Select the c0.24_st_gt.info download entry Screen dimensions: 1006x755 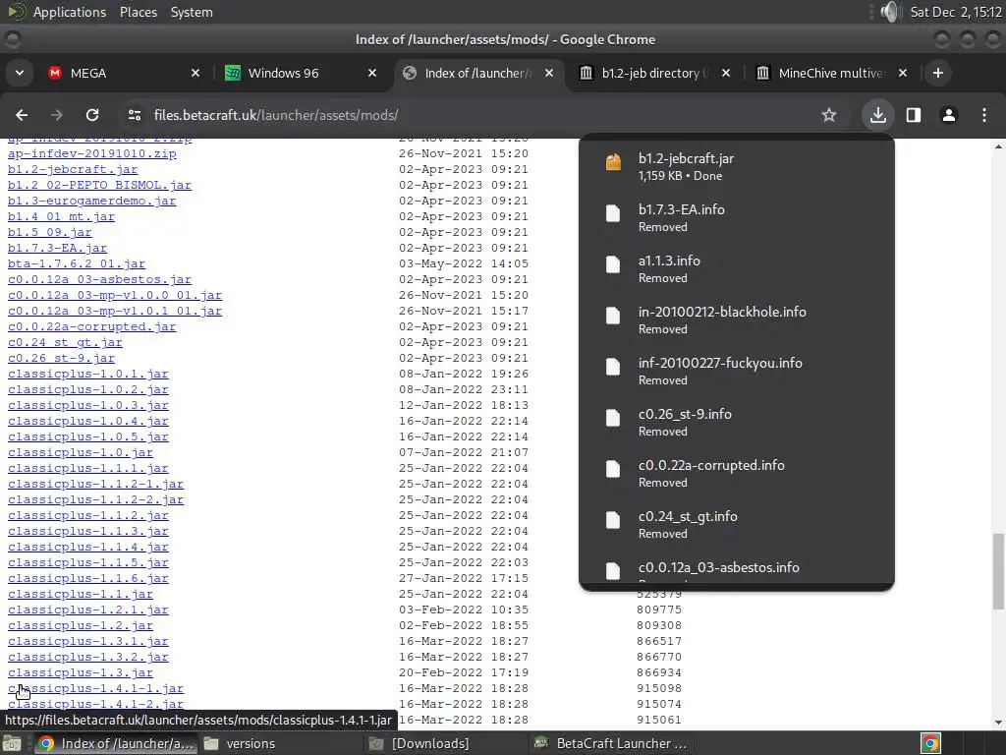(737, 525)
